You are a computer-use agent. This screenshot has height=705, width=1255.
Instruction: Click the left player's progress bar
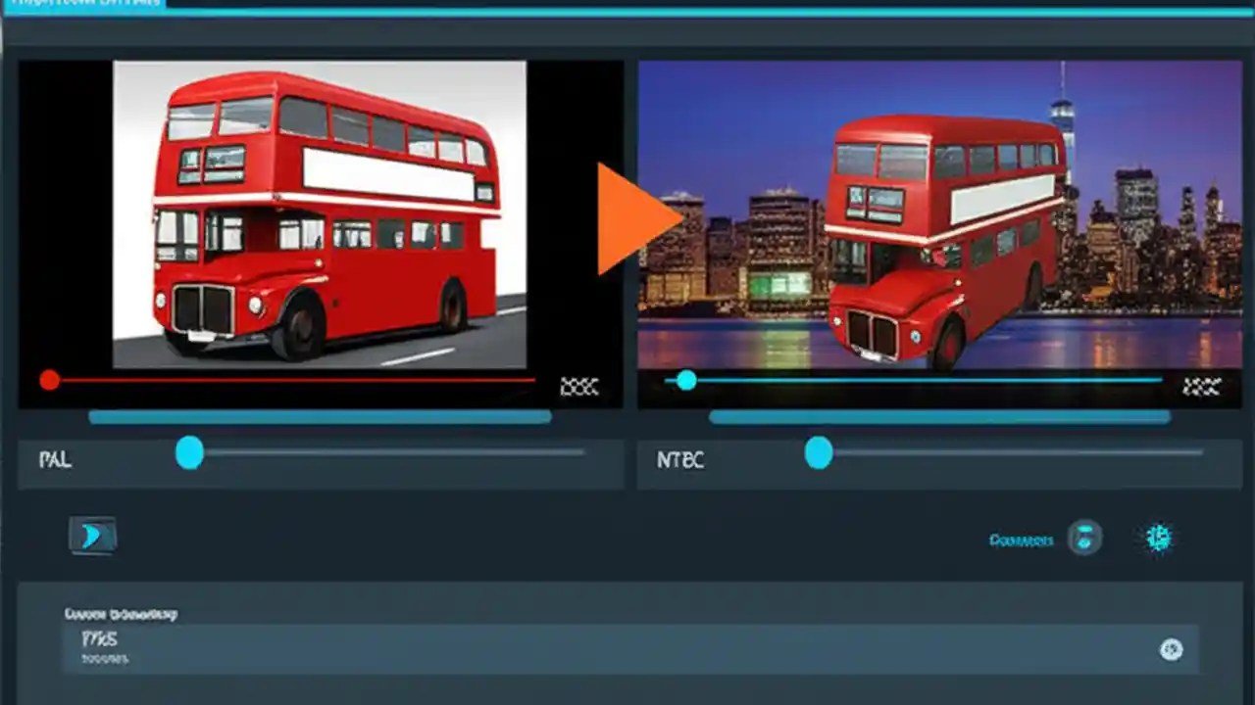point(294,381)
